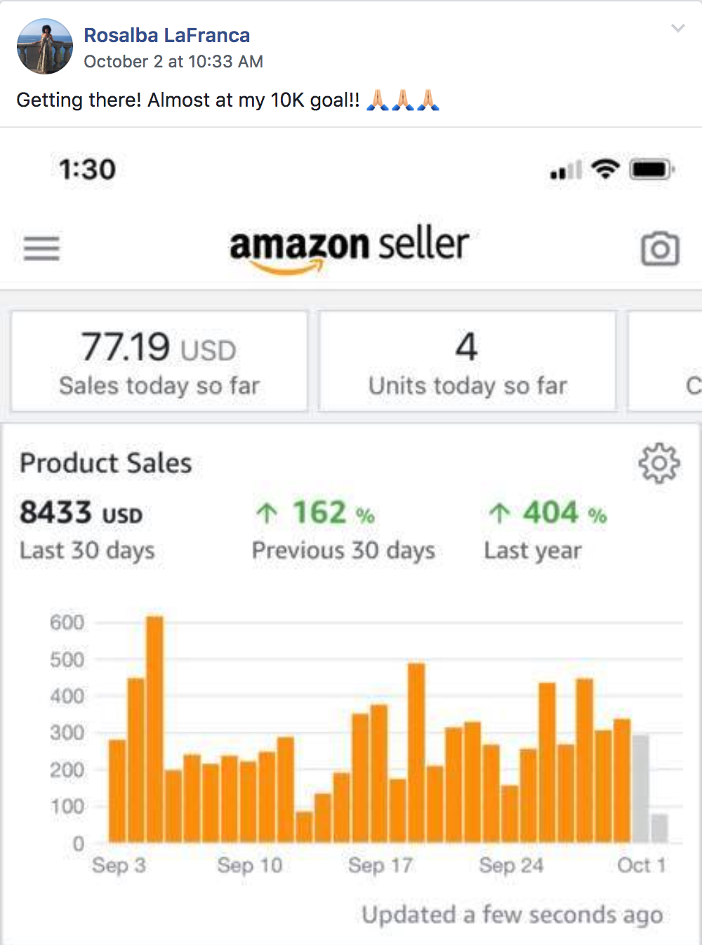Select the Units today so far card

pos(468,361)
